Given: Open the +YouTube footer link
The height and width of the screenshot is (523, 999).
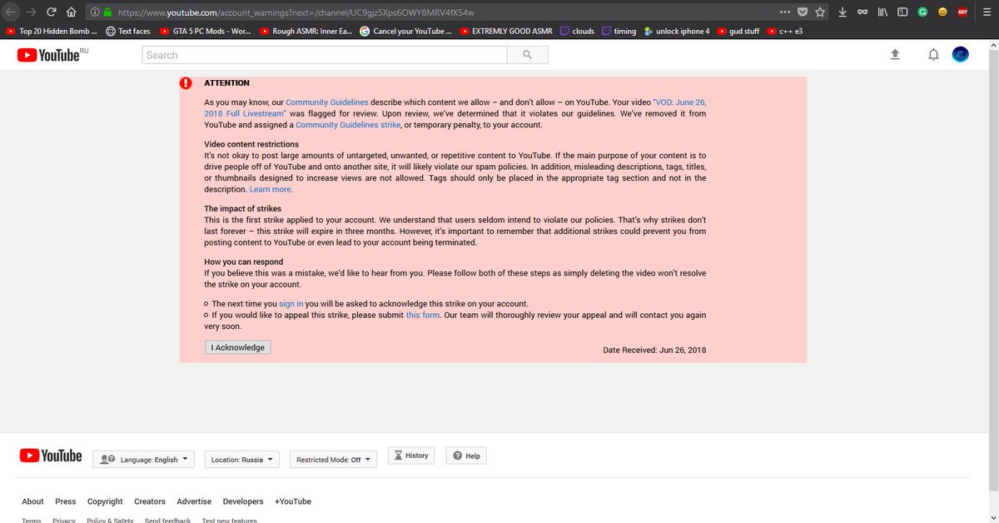Looking at the screenshot, I should click(x=293, y=501).
